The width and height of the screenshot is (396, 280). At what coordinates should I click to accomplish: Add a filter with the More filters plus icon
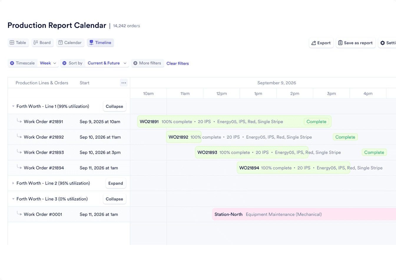click(135, 63)
